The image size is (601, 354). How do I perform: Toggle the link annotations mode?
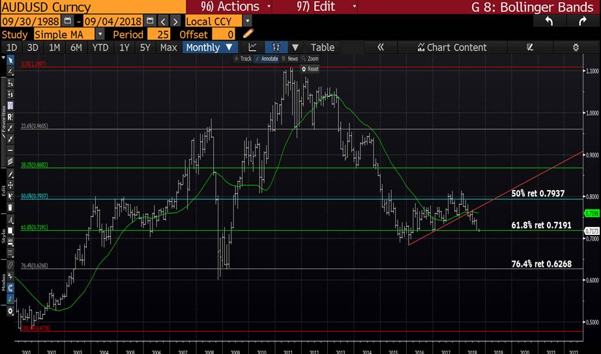pos(10,265)
